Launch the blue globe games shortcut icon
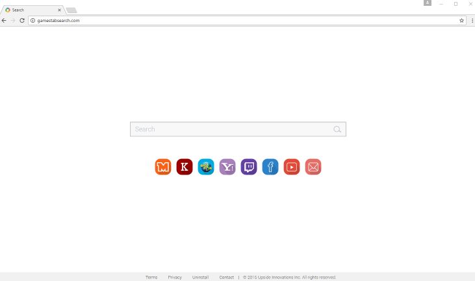 pos(206,167)
